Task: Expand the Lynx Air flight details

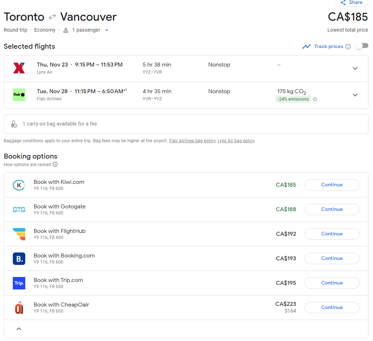Action: click(x=355, y=68)
